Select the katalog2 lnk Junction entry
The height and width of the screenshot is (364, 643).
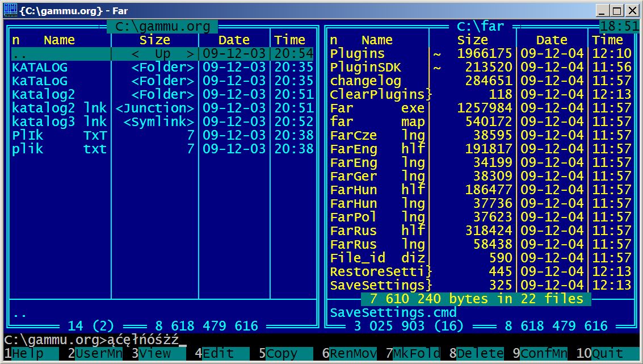point(162,108)
